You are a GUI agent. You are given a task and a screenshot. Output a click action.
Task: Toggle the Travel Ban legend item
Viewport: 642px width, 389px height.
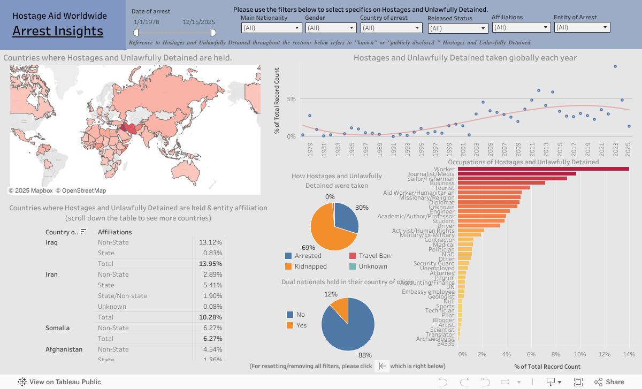[x=353, y=256]
